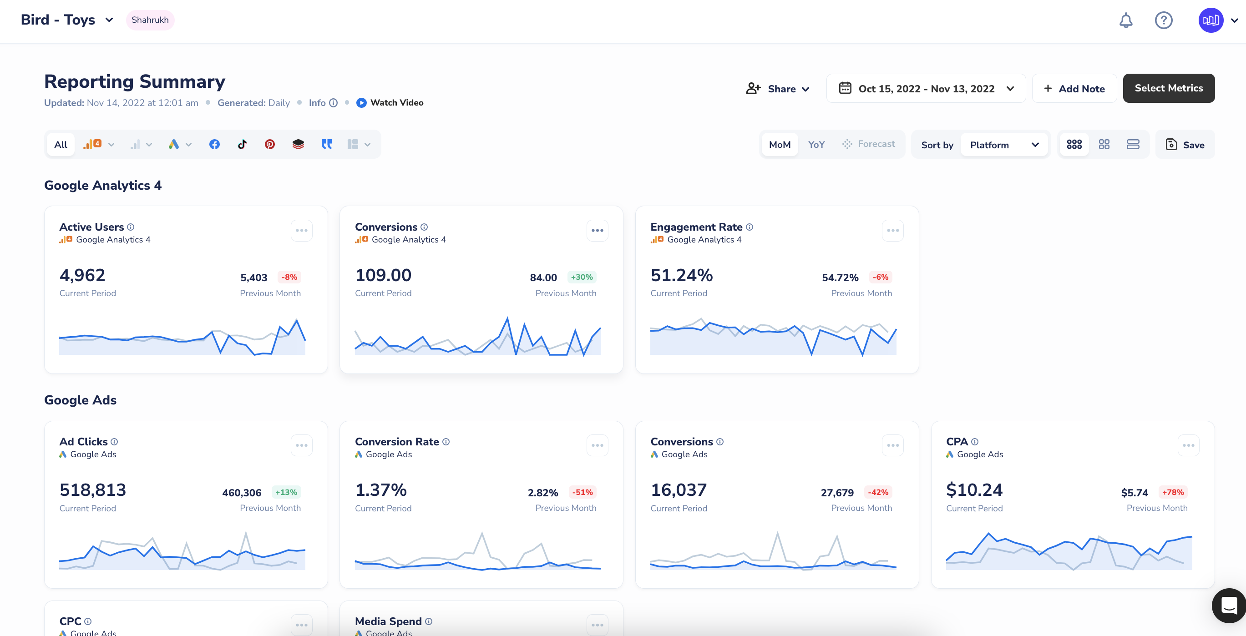
Task: Filter by Facebook platform icon
Action: click(x=214, y=144)
